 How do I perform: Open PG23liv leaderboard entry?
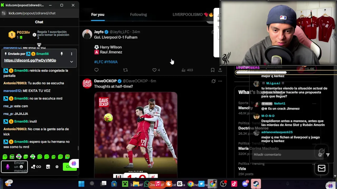19,35
